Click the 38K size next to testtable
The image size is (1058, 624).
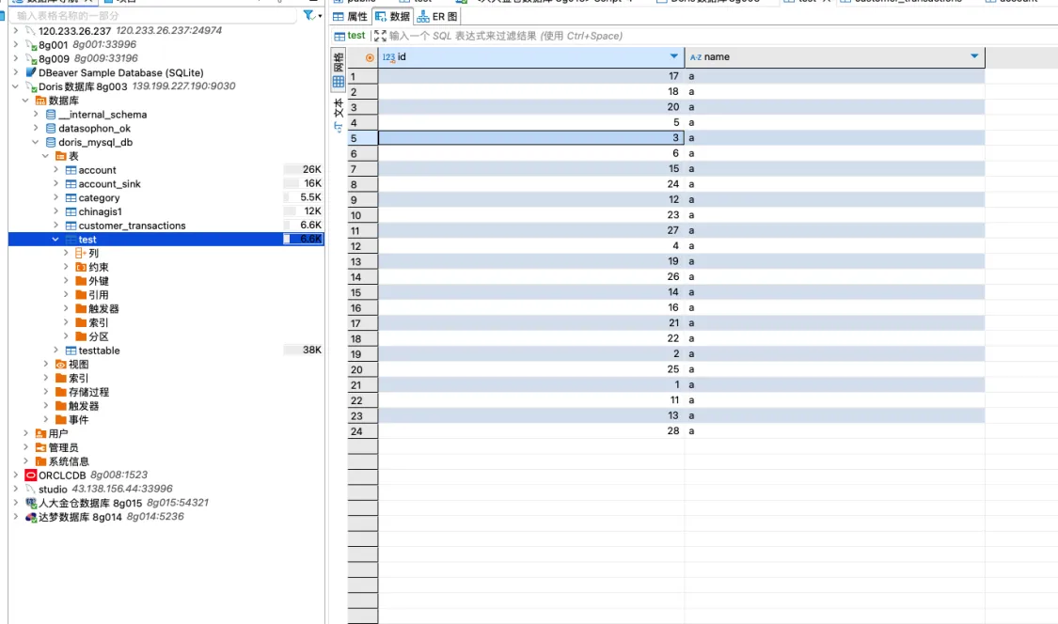[311, 351]
